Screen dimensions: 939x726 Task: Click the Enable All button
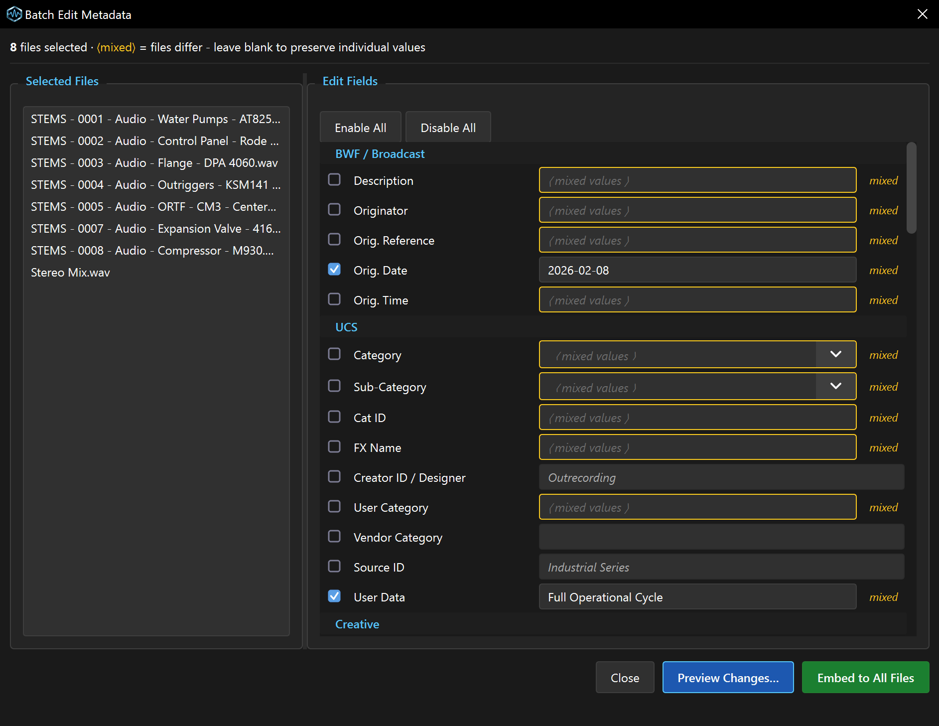click(361, 128)
